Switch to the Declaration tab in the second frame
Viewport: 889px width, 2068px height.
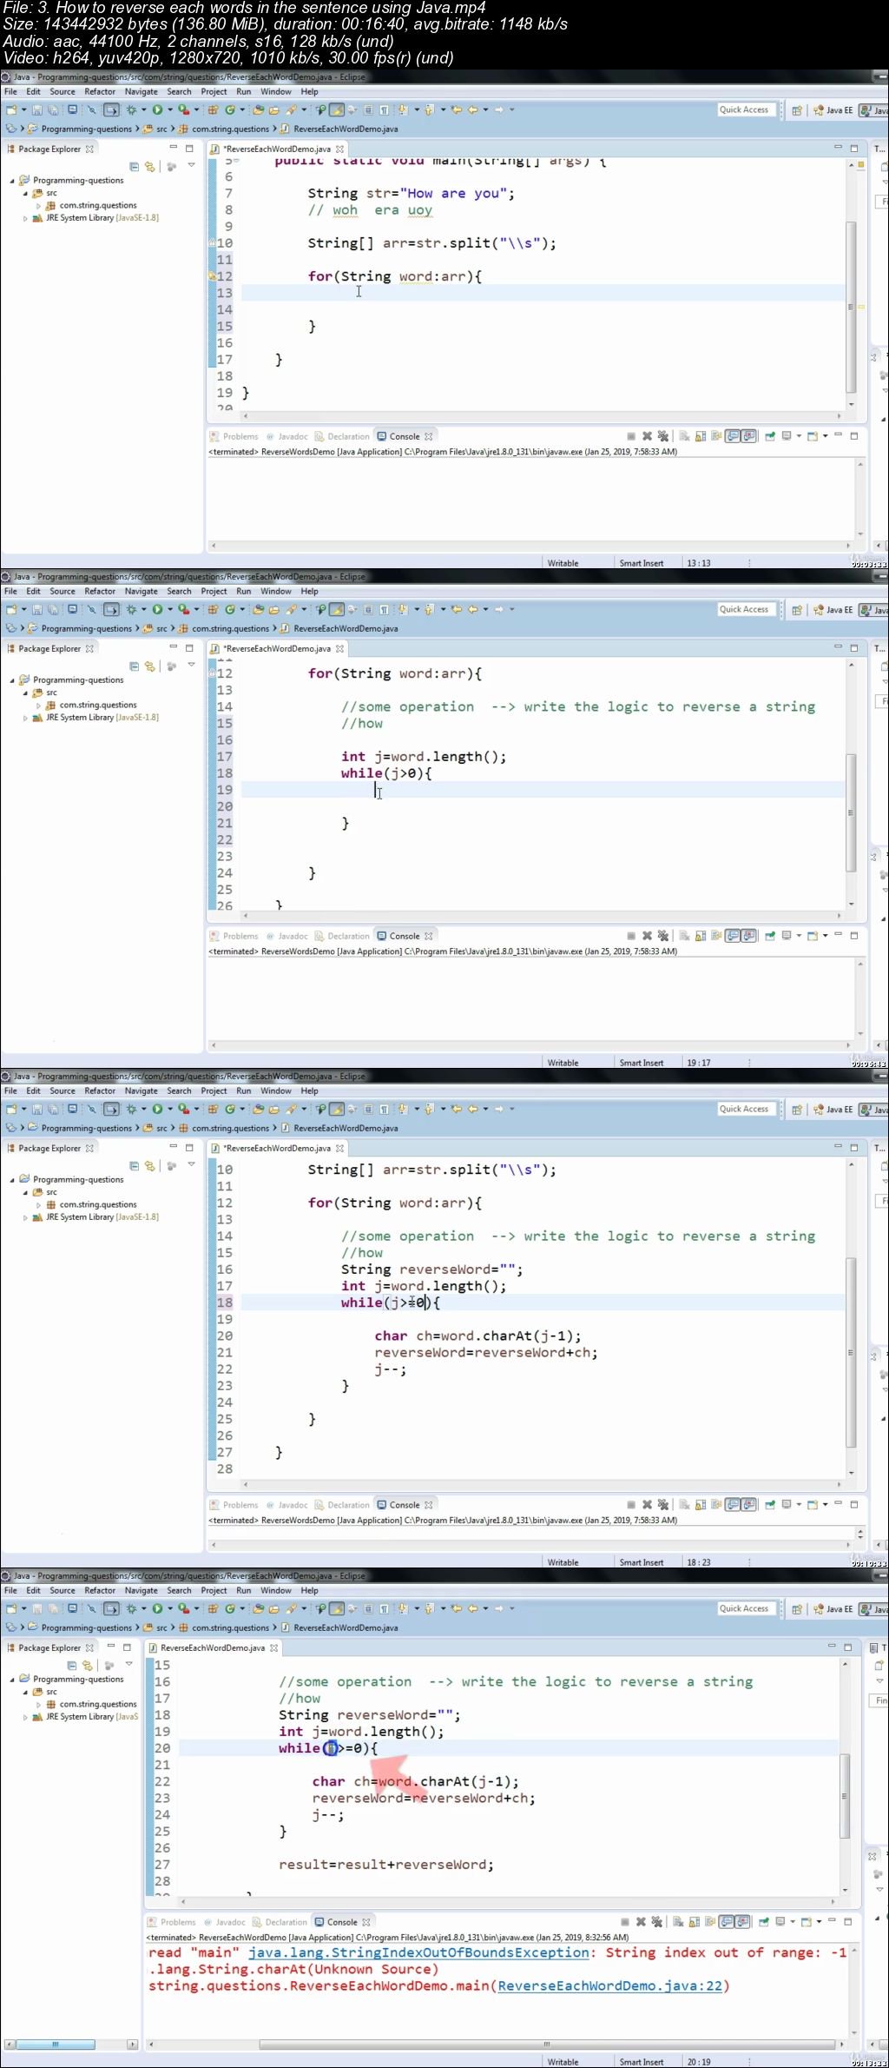coord(342,936)
